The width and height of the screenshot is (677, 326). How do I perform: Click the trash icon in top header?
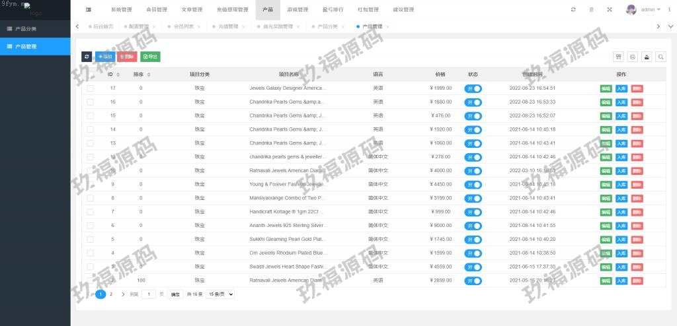point(591,10)
